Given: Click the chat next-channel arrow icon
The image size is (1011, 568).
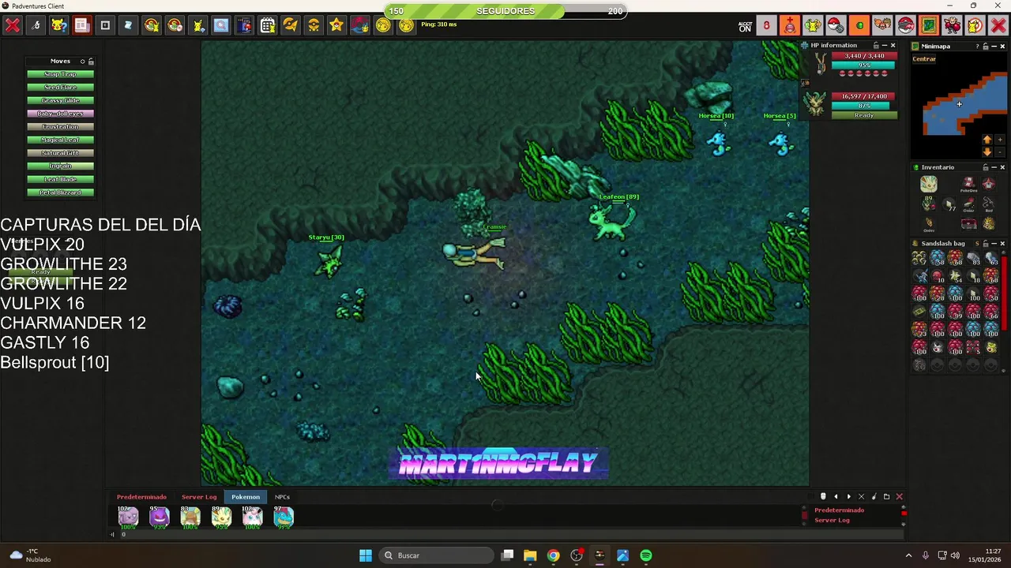Looking at the screenshot, I should 848,497.
